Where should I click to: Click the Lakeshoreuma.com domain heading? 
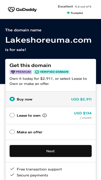click(x=48, y=40)
